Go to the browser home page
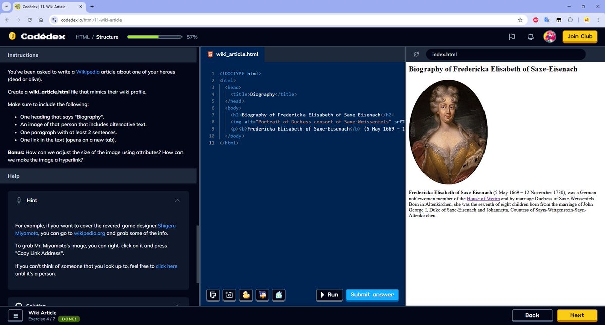Screen dimensions: 605x325 [41, 20]
